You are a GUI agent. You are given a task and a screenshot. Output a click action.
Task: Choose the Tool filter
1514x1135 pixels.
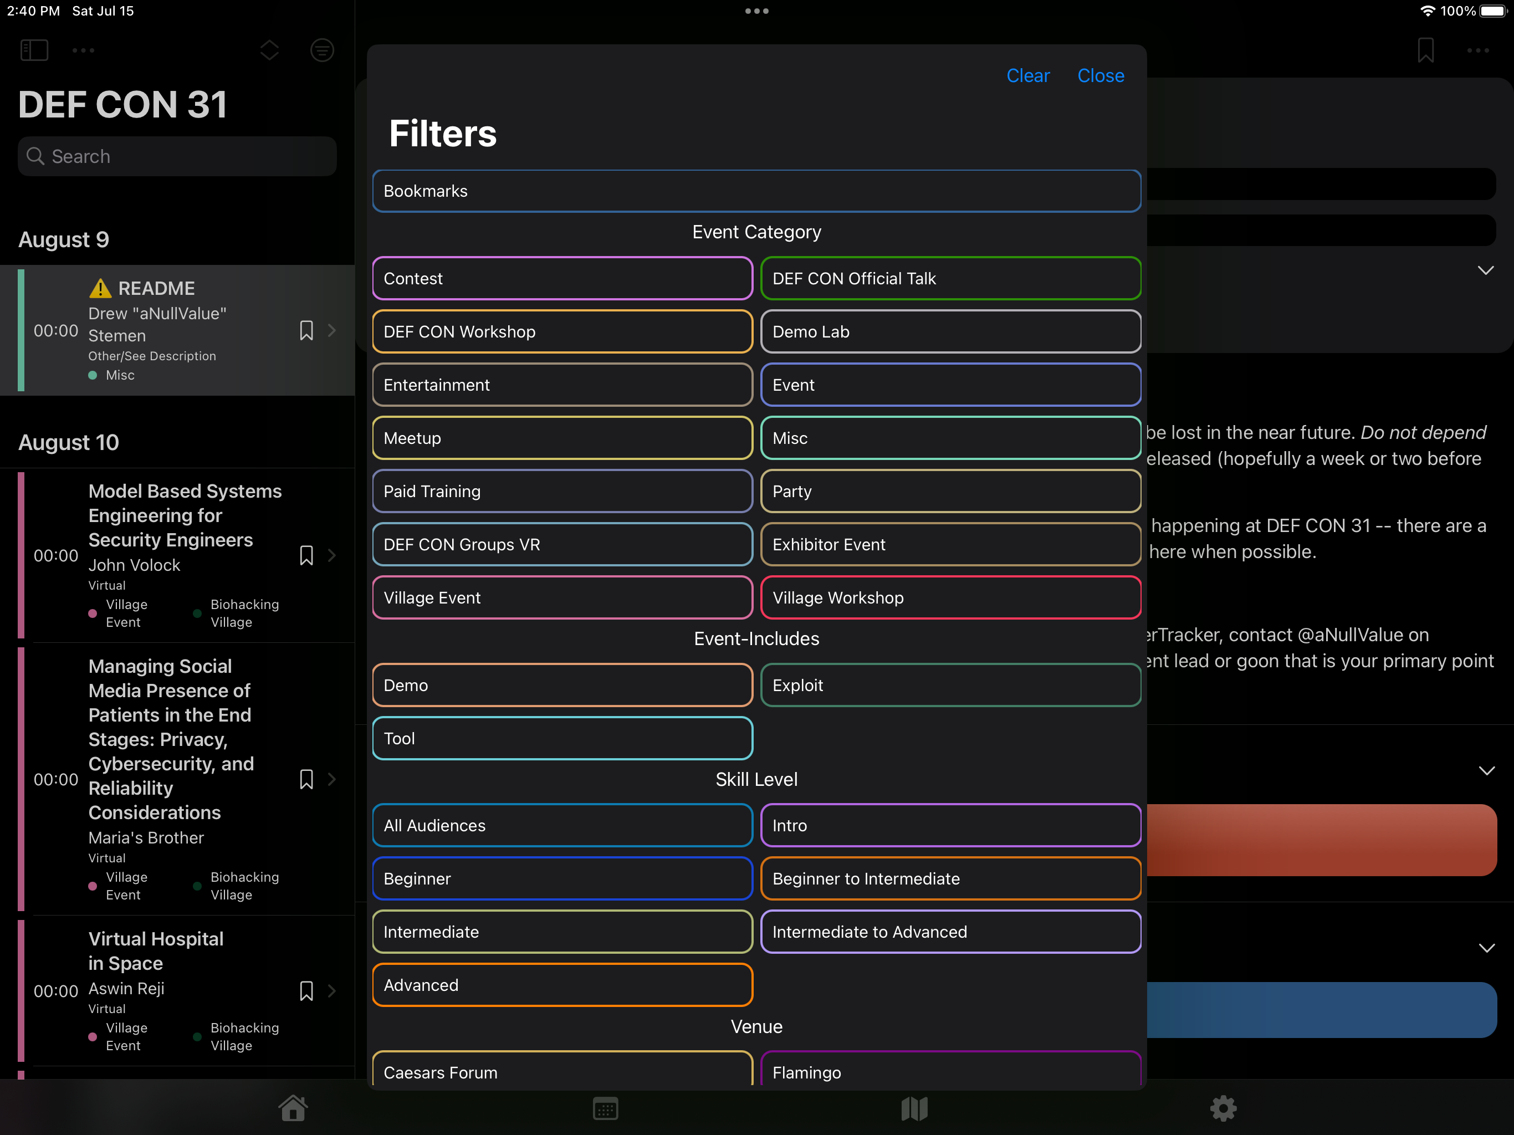[x=562, y=738]
